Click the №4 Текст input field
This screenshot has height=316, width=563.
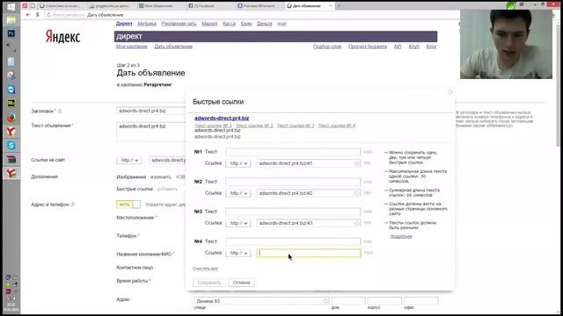click(x=293, y=241)
